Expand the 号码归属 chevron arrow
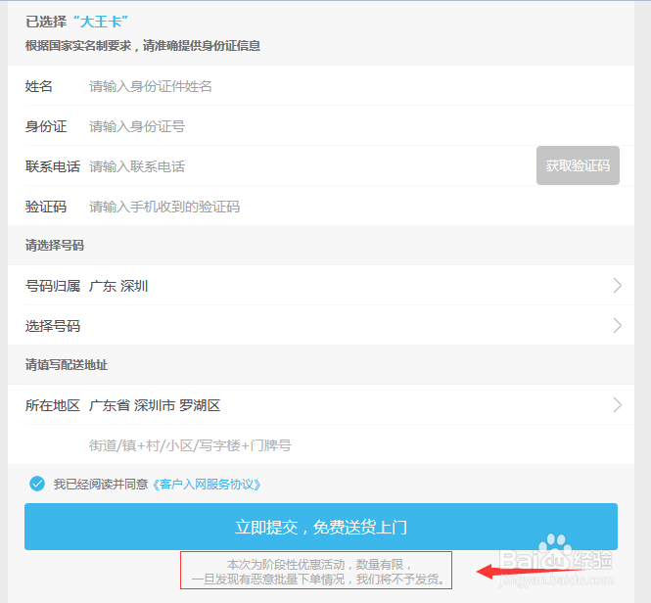Viewport: 651px width, 603px height. (x=618, y=286)
